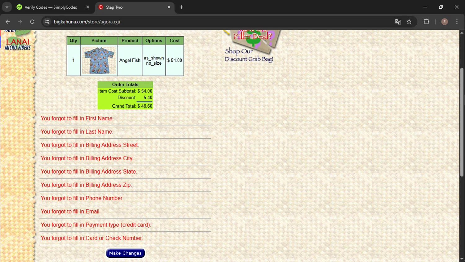The height and width of the screenshot is (262, 465).
Task: Click the Order Totals heading
Action: coord(125,84)
